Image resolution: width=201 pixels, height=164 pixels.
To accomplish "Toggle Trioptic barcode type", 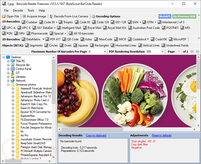I will pyautogui.click(x=66, y=22).
